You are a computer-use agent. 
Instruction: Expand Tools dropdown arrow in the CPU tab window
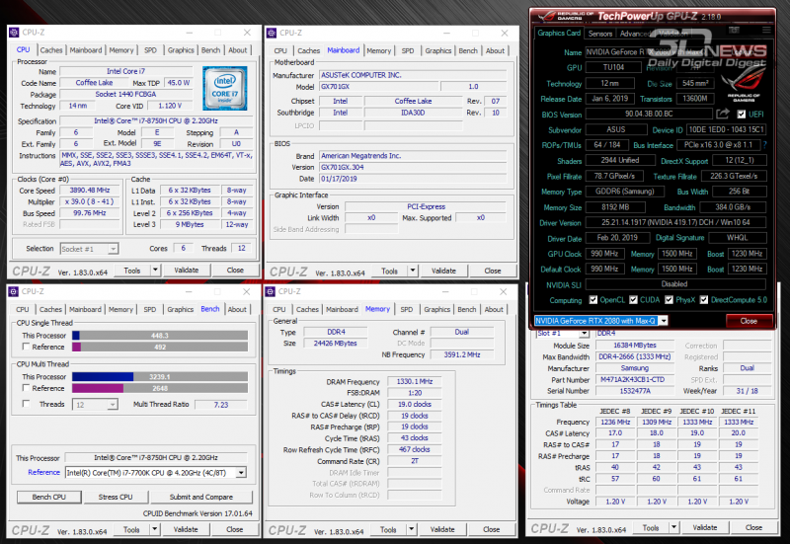click(x=155, y=270)
